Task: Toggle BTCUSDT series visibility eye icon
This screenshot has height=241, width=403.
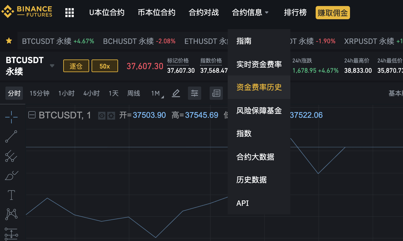Action: pyautogui.click(x=102, y=116)
